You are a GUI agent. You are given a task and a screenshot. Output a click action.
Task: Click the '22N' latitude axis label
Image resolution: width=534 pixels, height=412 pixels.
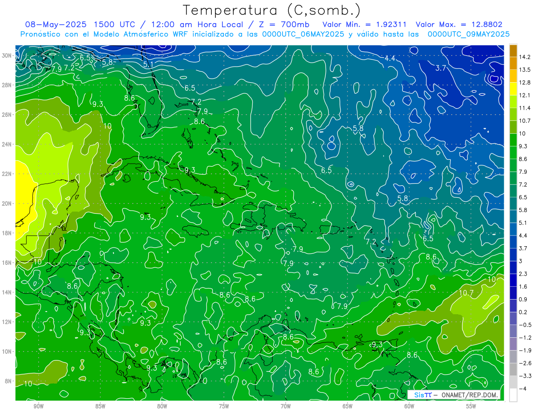[x=6, y=174]
